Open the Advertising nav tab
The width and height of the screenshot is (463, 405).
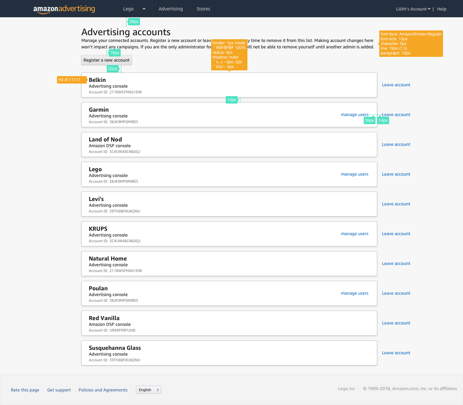[170, 9]
